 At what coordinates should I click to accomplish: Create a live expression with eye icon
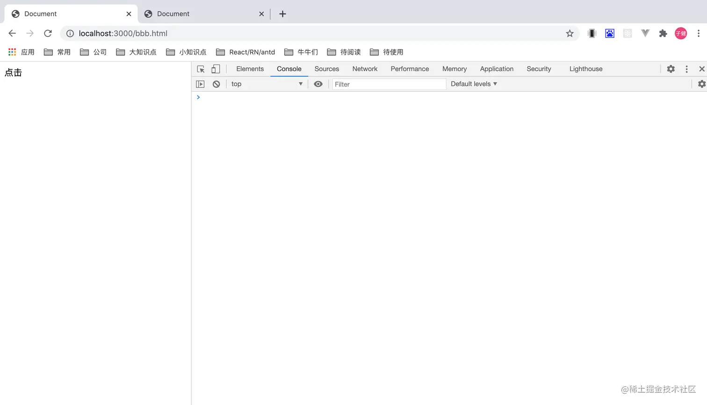coord(318,84)
